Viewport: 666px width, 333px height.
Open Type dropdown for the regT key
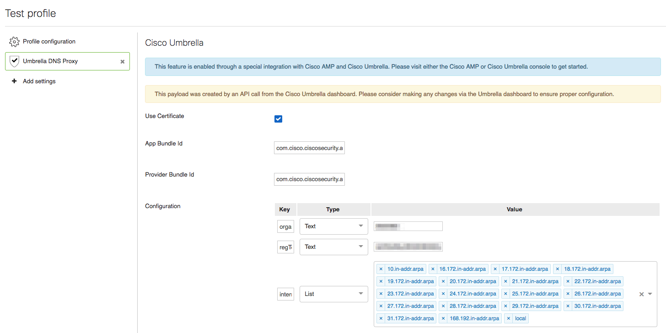tap(334, 247)
